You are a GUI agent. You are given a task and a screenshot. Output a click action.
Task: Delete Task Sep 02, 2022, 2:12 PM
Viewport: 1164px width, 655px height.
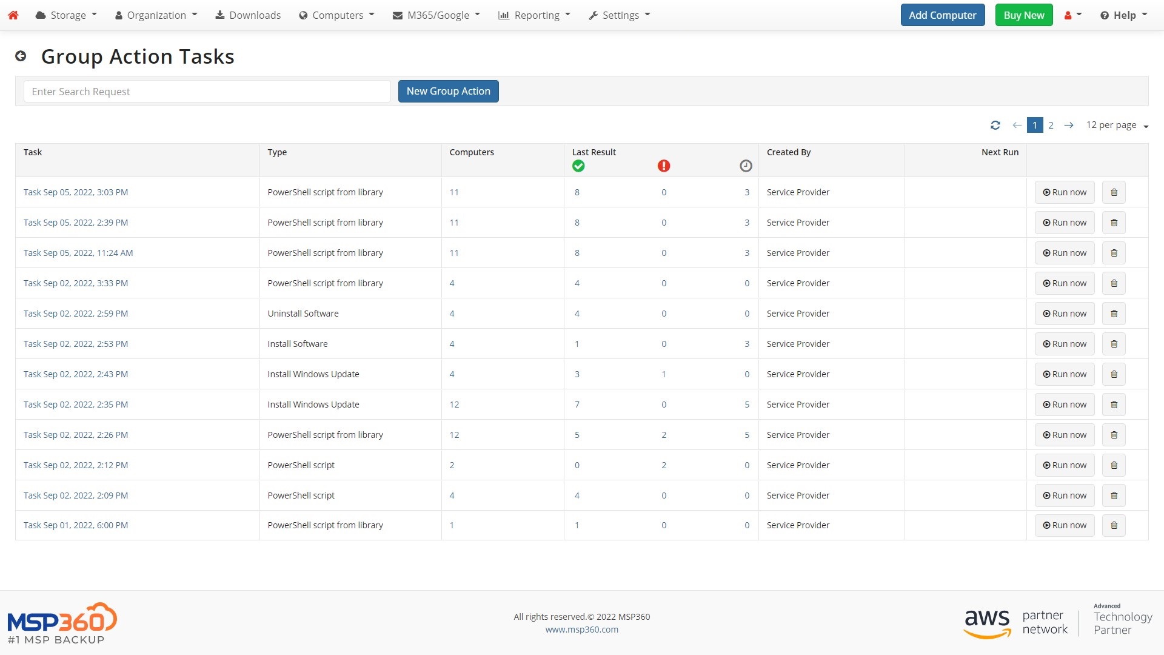coord(1114,465)
